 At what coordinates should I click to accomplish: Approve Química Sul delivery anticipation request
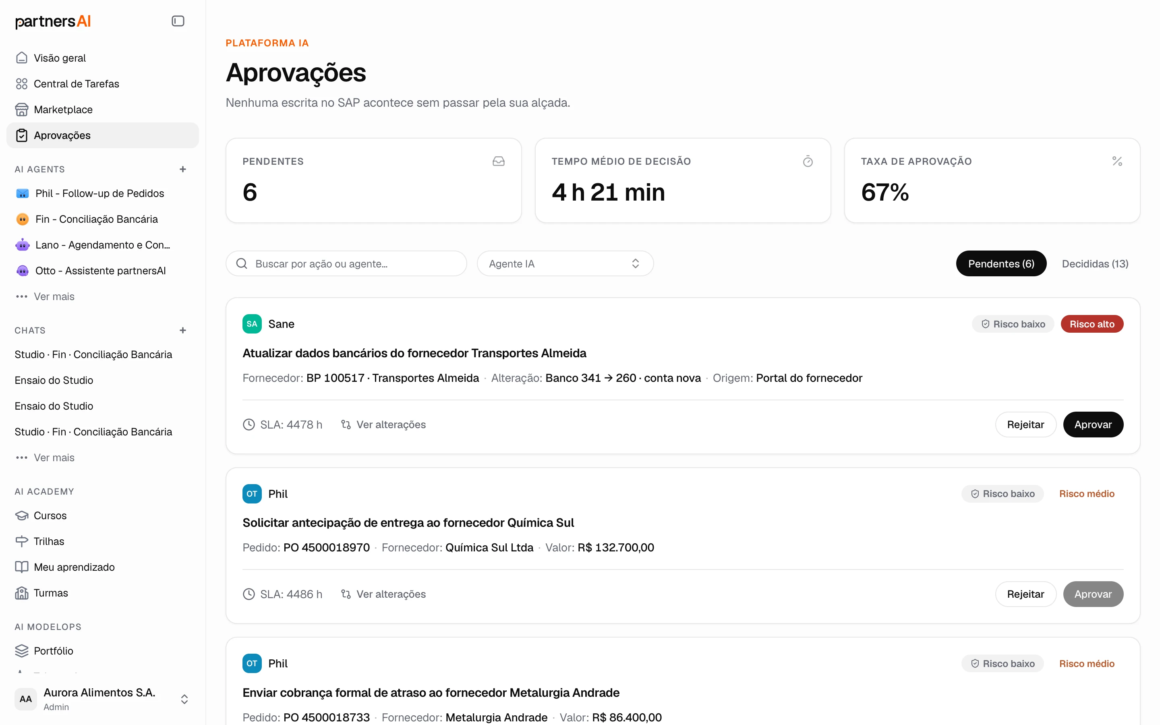[1093, 594]
